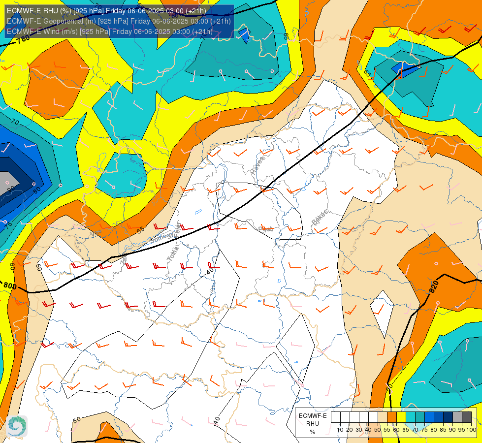
Task: Pick the medium blue 80–85% legend swatch
Action: tap(439, 417)
